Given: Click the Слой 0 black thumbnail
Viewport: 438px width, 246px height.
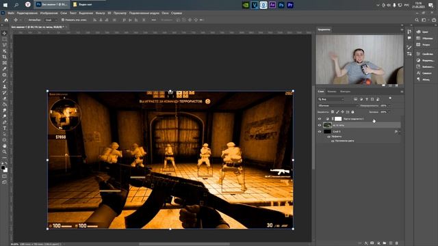Looking at the screenshot, I should click(327, 132).
